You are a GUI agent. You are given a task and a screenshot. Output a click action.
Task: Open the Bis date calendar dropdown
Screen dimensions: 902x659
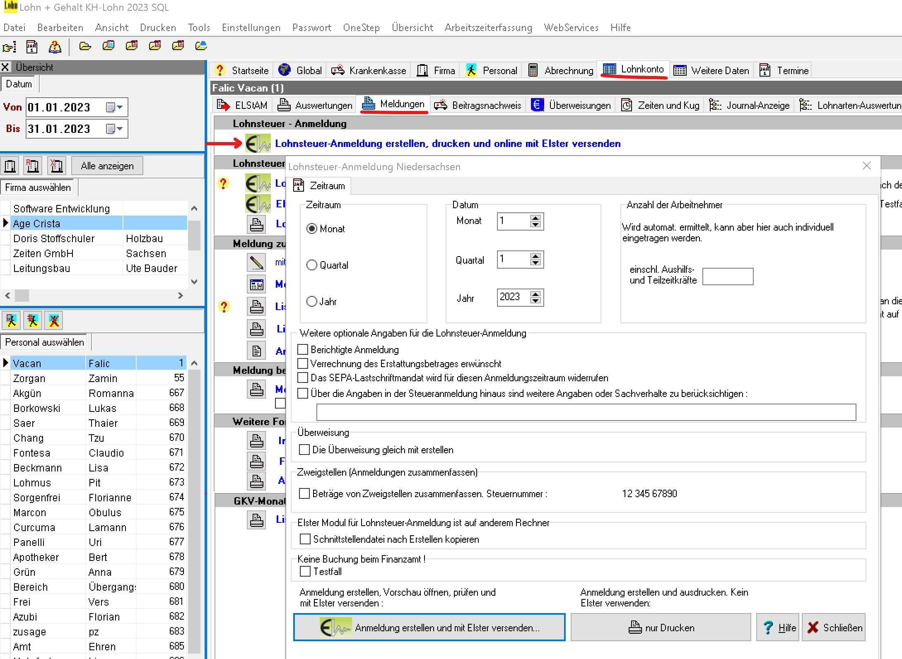120,129
